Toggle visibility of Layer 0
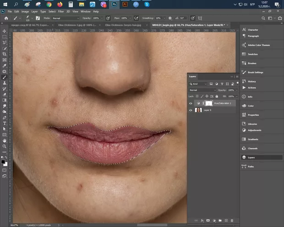This screenshot has width=284, height=227. 191,110
